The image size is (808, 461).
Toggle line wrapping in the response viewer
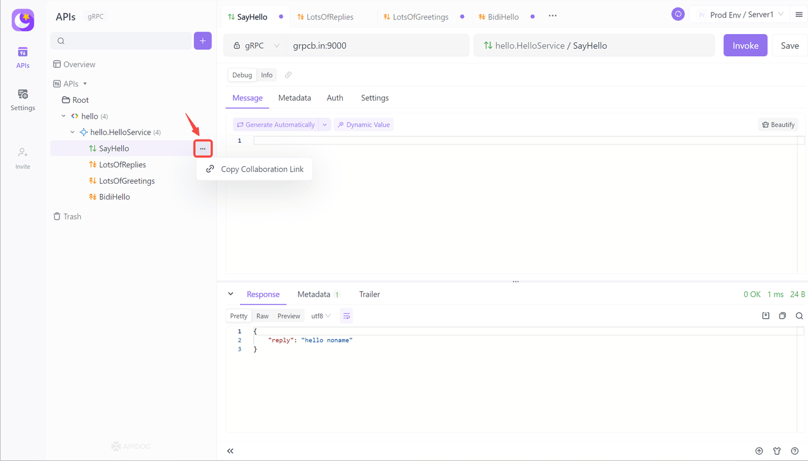point(346,315)
